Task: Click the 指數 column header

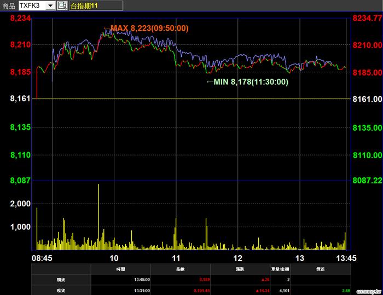Action: pos(180,269)
